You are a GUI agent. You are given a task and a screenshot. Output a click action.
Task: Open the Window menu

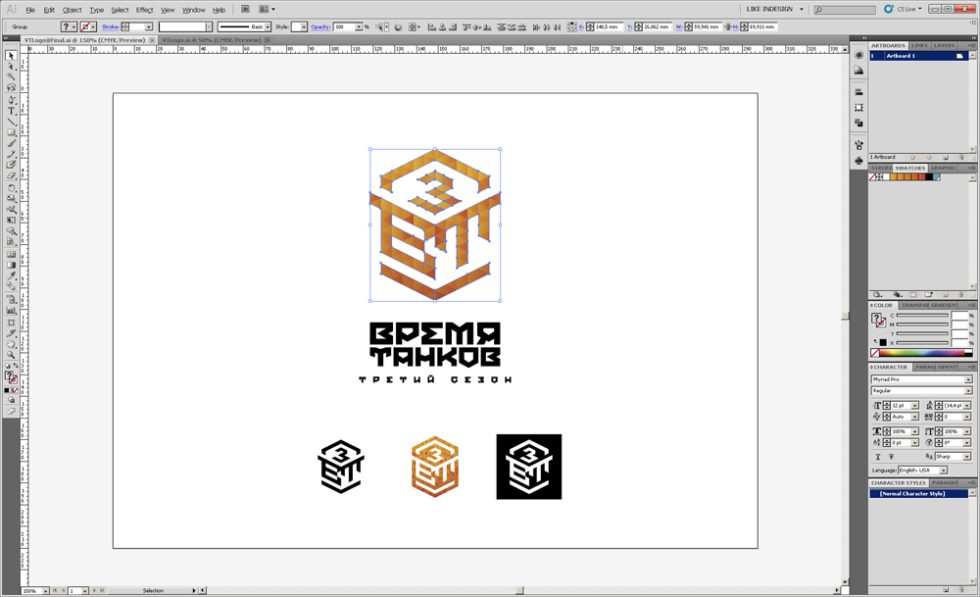tap(193, 10)
